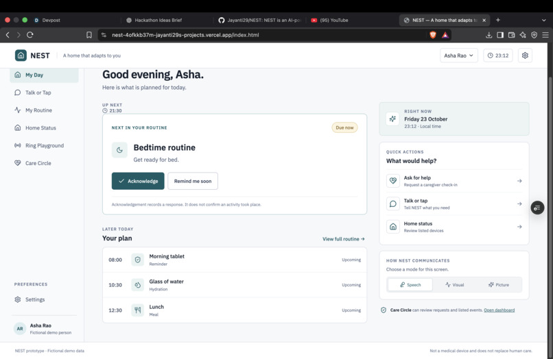
Task: Click the Morning tablet row title
Action: pyautogui.click(x=167, y=256)
